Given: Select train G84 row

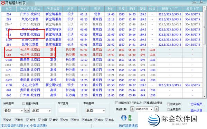Looking at the screenshot, I should click(x=102, y=55).
